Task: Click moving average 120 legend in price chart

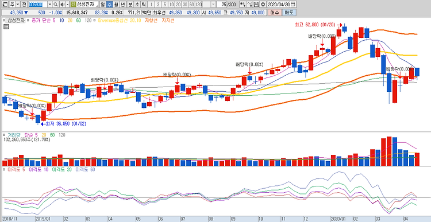Action: pos(88,20)
